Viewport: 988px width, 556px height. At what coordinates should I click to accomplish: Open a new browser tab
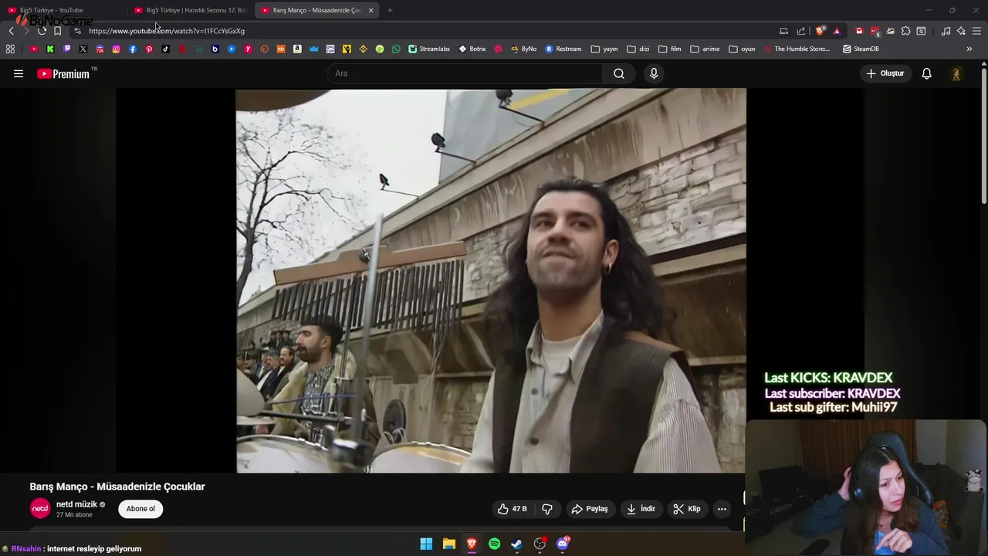coord(390,10)
